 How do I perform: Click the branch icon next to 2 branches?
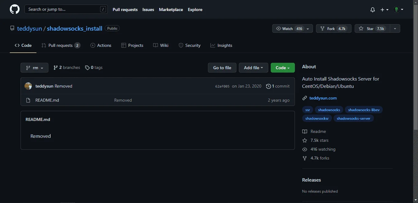tap(55, 68)
